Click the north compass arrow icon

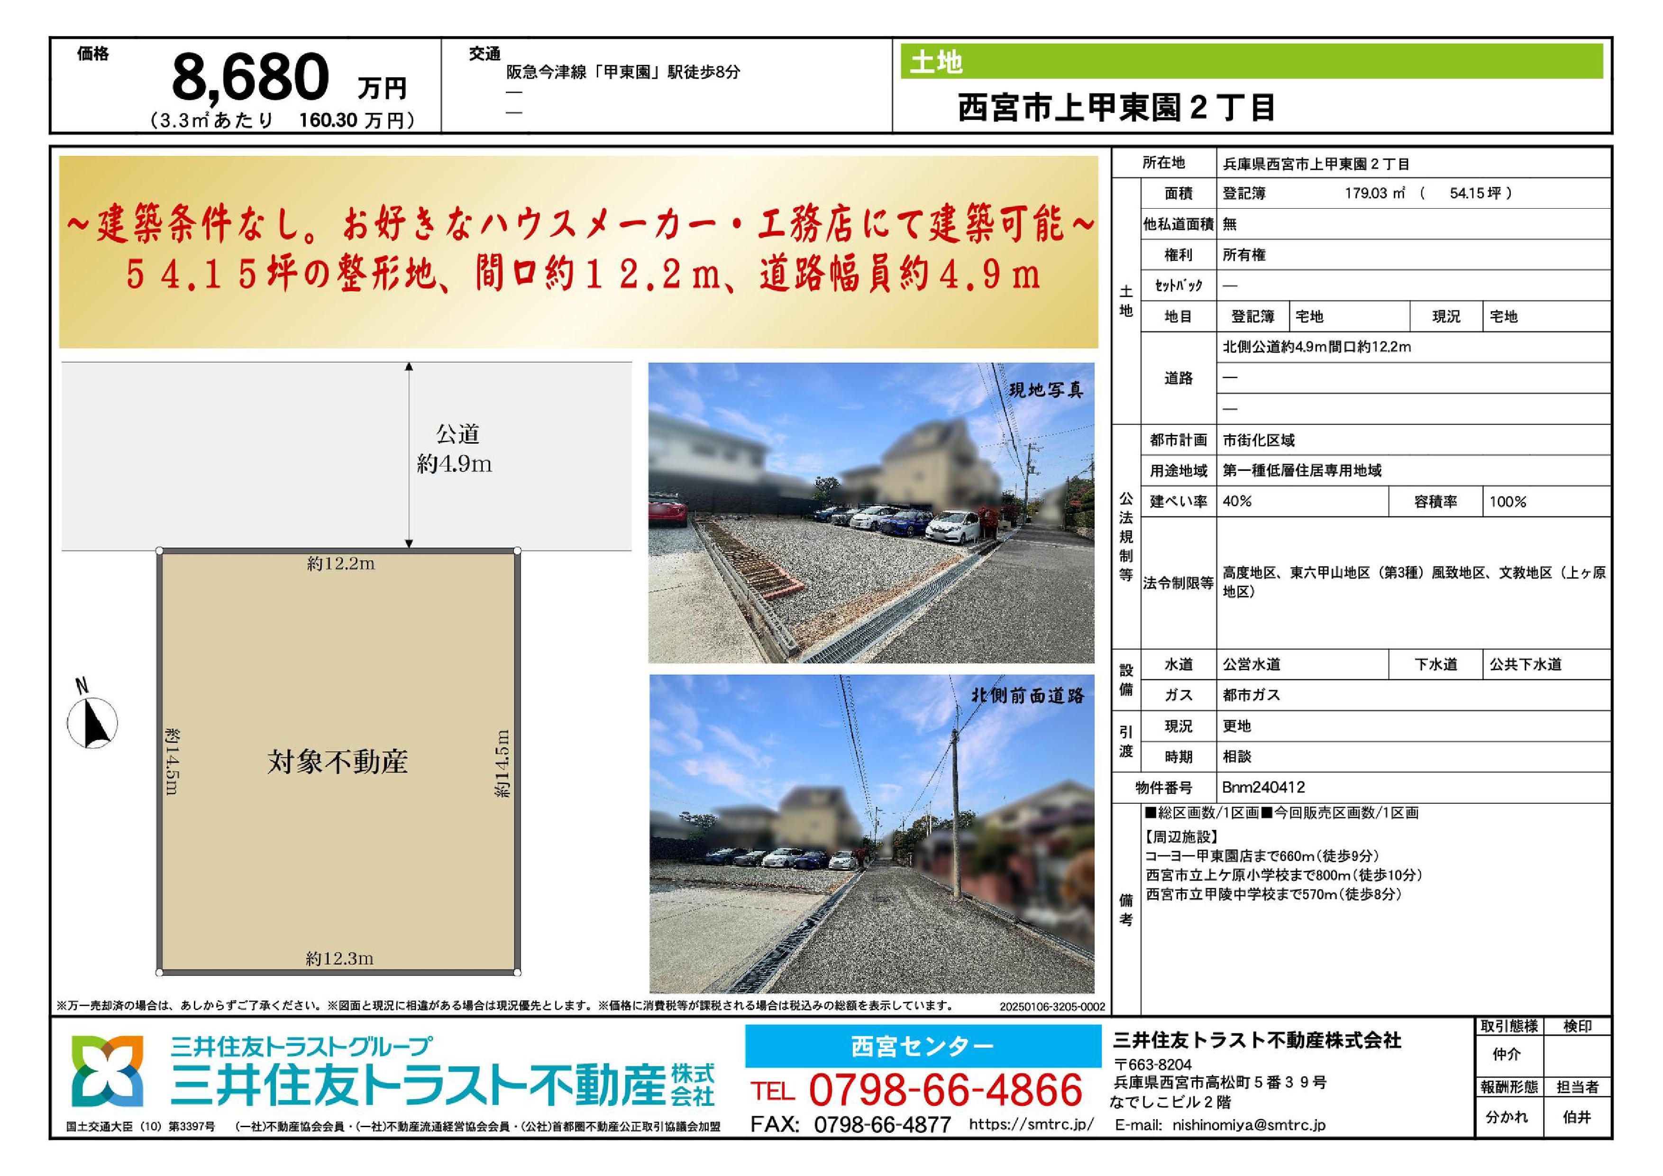93,722
